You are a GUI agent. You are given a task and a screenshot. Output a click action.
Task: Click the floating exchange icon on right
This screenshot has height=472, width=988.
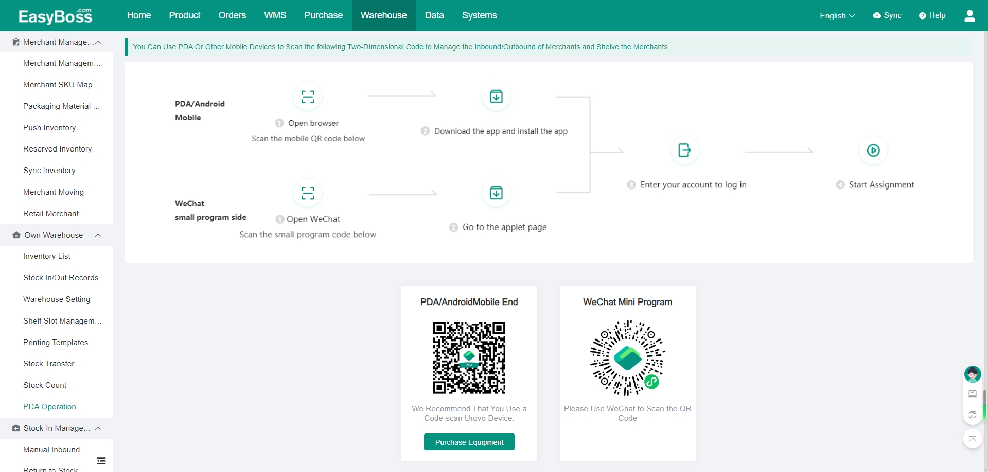click(x=973, y=415)
